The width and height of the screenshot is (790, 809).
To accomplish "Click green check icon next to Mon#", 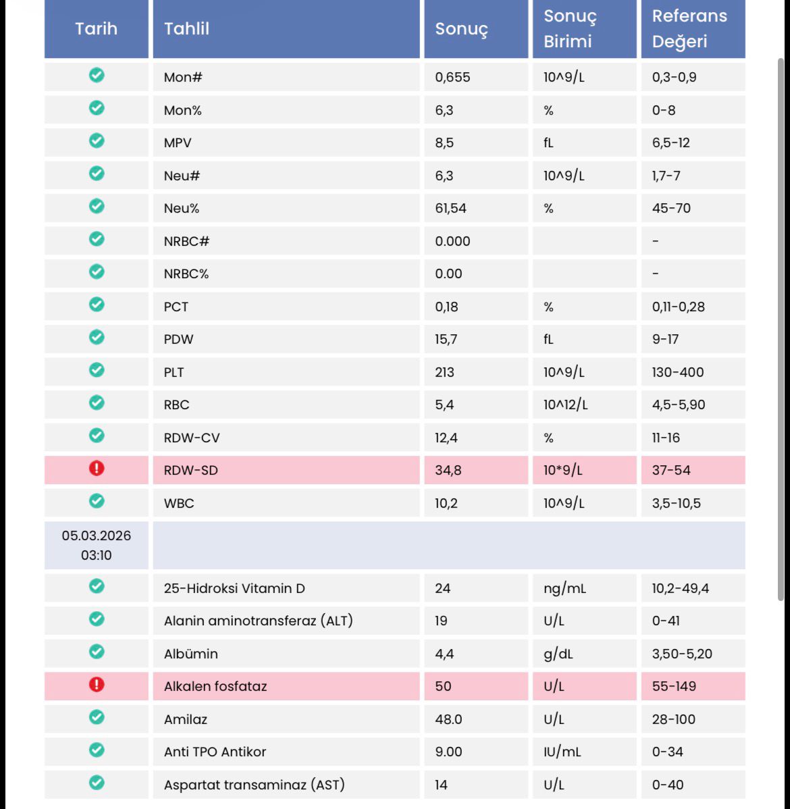I will pyautogui.click(x=97, y=75).
